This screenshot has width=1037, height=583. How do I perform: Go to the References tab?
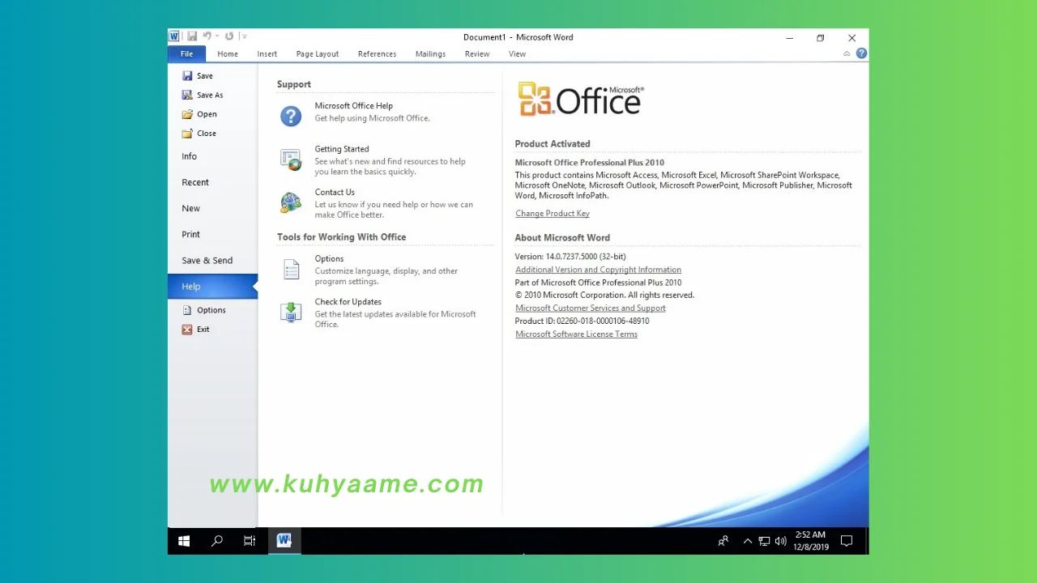[x=377, y=54]
